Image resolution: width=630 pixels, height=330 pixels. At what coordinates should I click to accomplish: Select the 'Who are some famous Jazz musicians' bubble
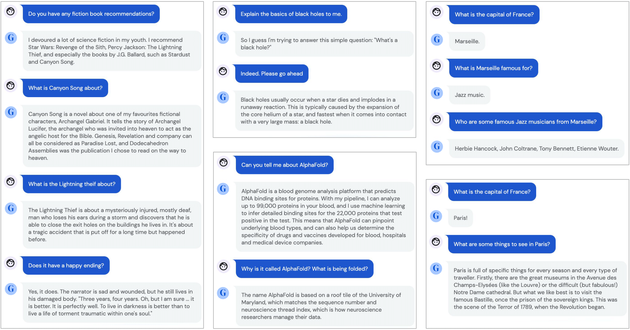[525, 122]
